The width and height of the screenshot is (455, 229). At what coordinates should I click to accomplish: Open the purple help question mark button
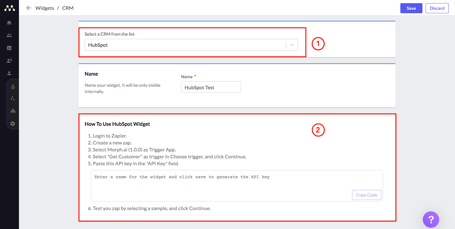point(431,219)
